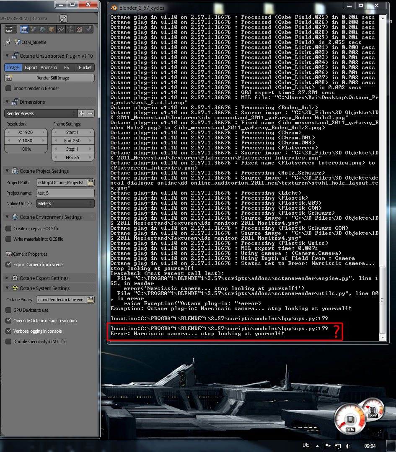396x452 pixels.
Task: Open the Object Constraints chain-link icon
Action: coord(61,29)
